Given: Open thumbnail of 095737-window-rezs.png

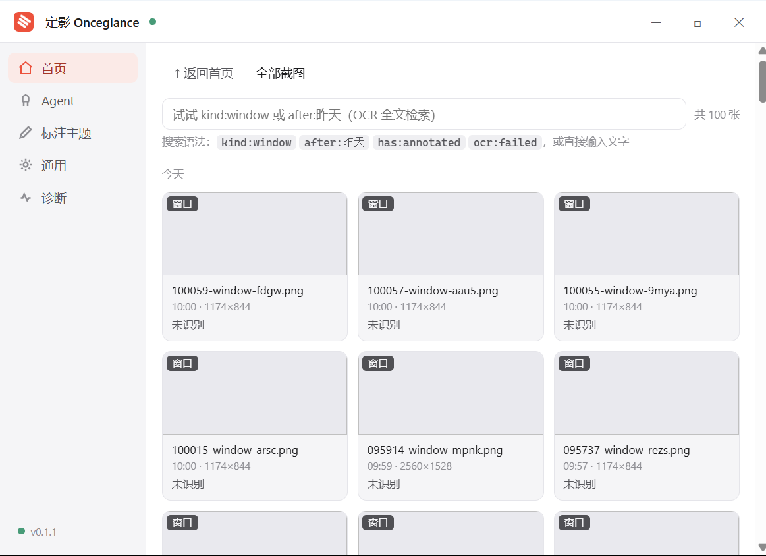Looking at the screenshot, I should [647, 393].
